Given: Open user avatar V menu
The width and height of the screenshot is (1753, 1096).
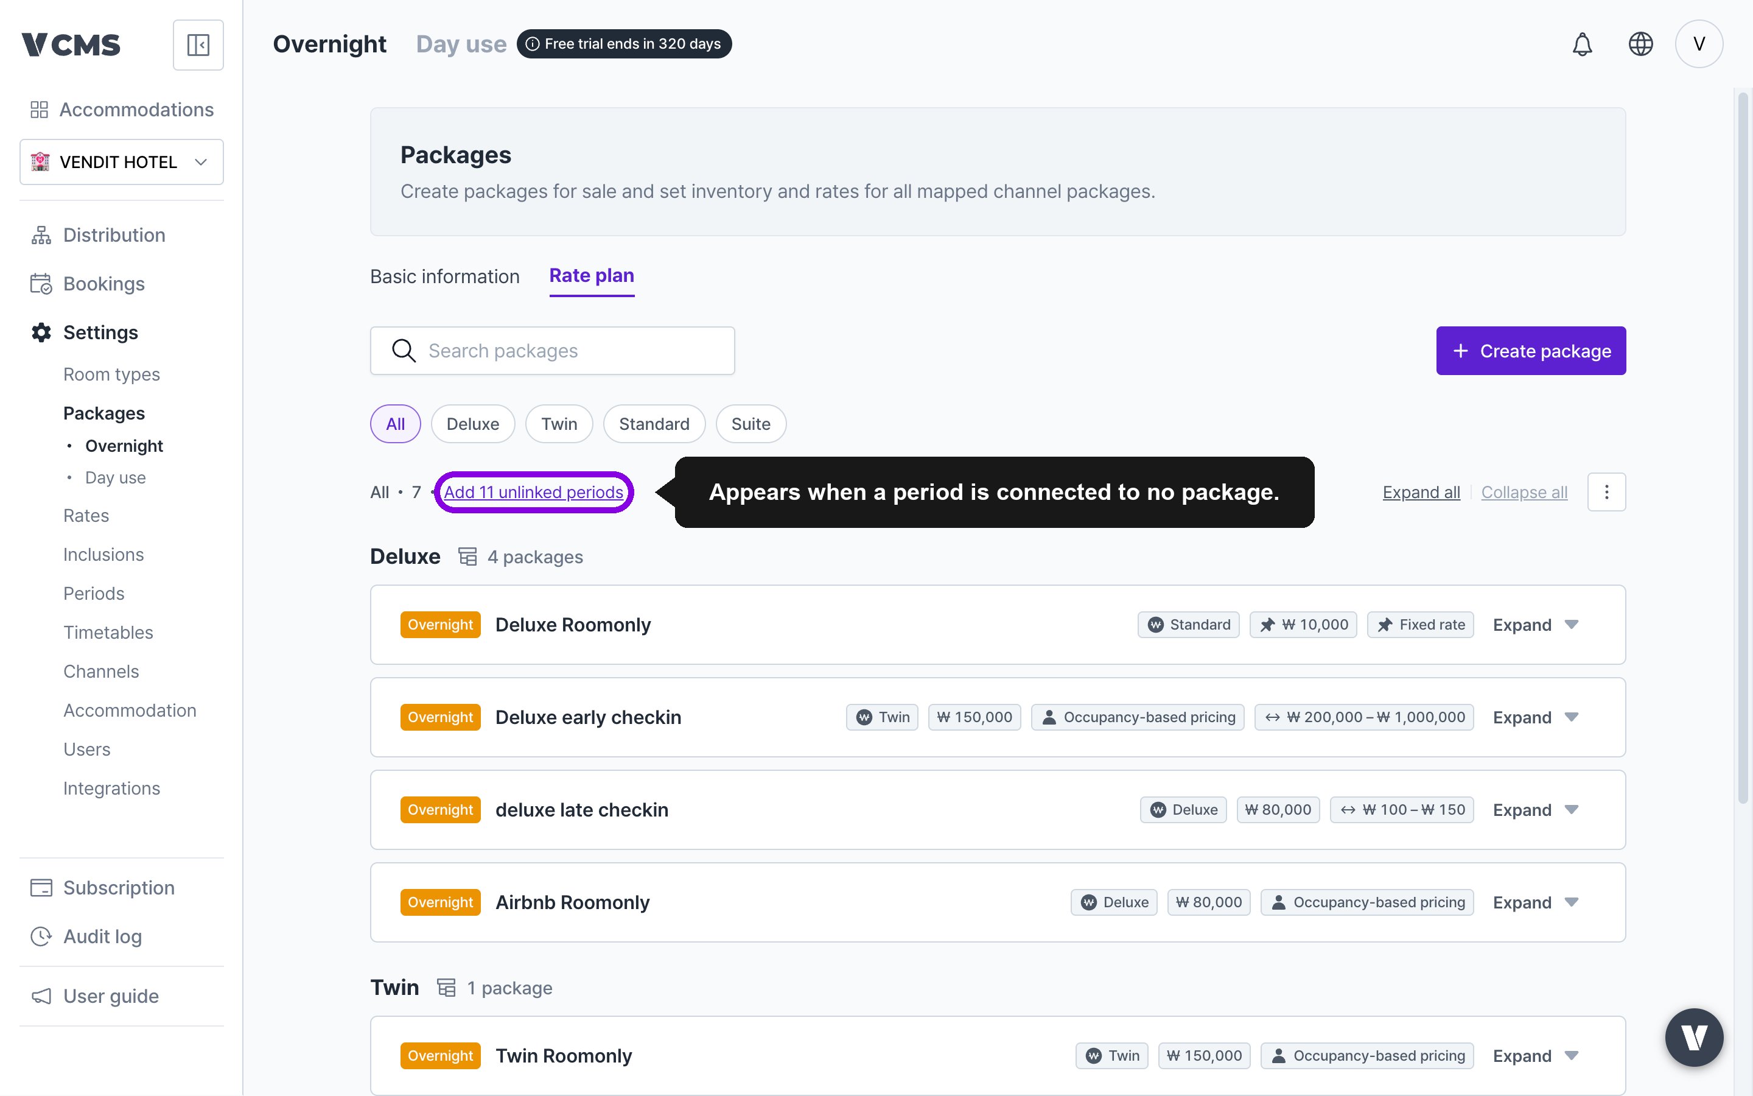Looking at the screenshot, I should 1699,44.
